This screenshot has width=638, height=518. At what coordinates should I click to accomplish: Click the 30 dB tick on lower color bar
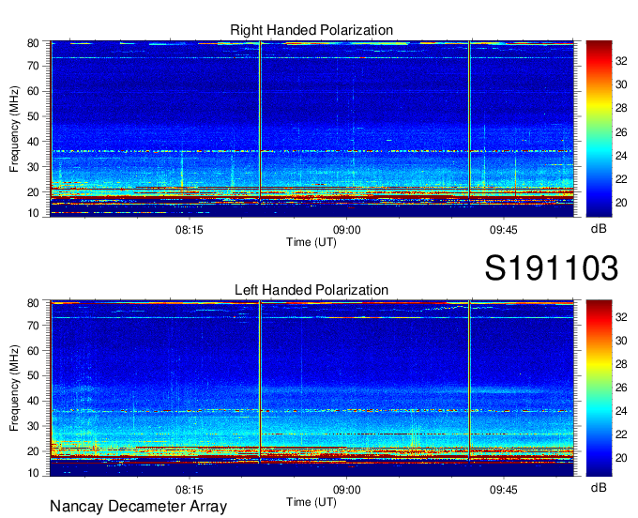(621, 341)
